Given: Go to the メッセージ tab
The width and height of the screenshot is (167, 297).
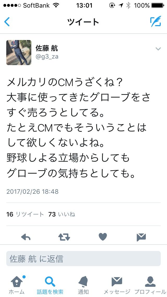Looking at the screenshot, I should point(117,285).
